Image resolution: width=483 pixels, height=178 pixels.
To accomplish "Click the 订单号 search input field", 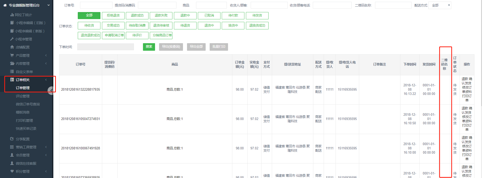I will coord(96,5).
